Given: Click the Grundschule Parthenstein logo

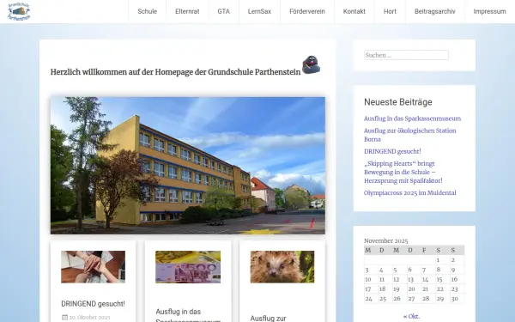Looking at the screenshot, I should 19,11.
